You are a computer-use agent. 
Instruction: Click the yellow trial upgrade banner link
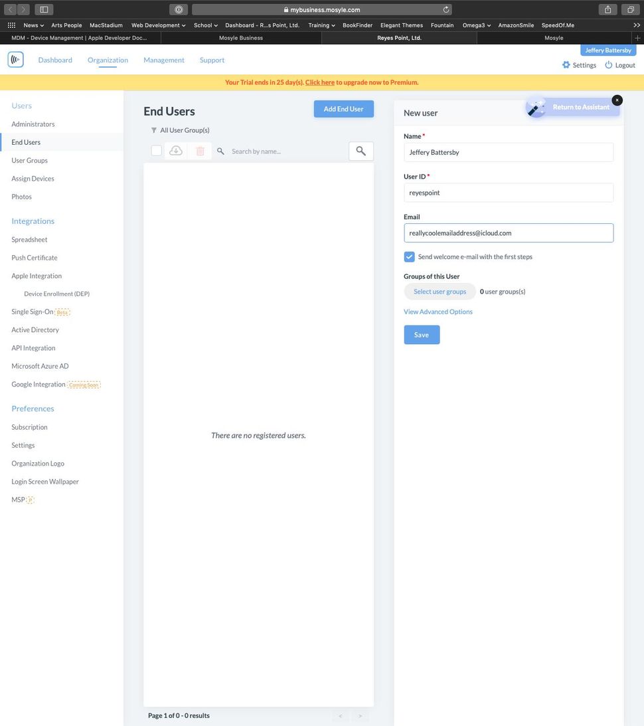319,82
